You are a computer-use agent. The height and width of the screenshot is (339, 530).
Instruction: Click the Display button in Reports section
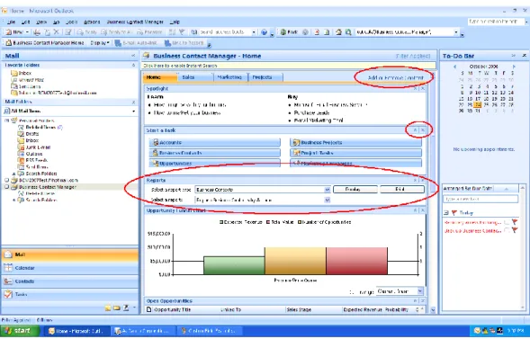(355, 190)
